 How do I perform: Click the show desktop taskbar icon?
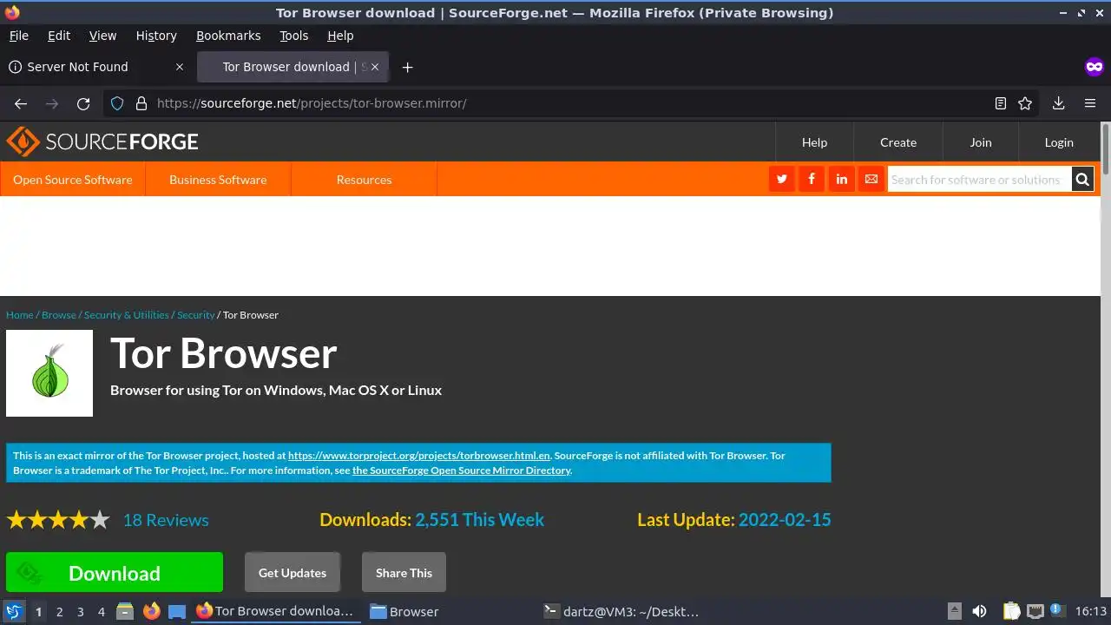click(x=177, y=611)
